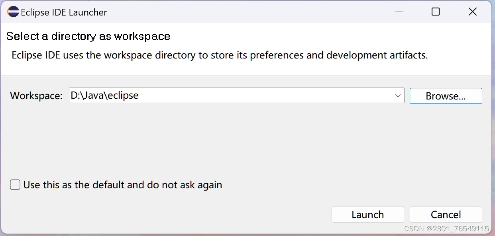Click the Workspace: label
The image size is (495, 236).
click(x=36, y=96)
